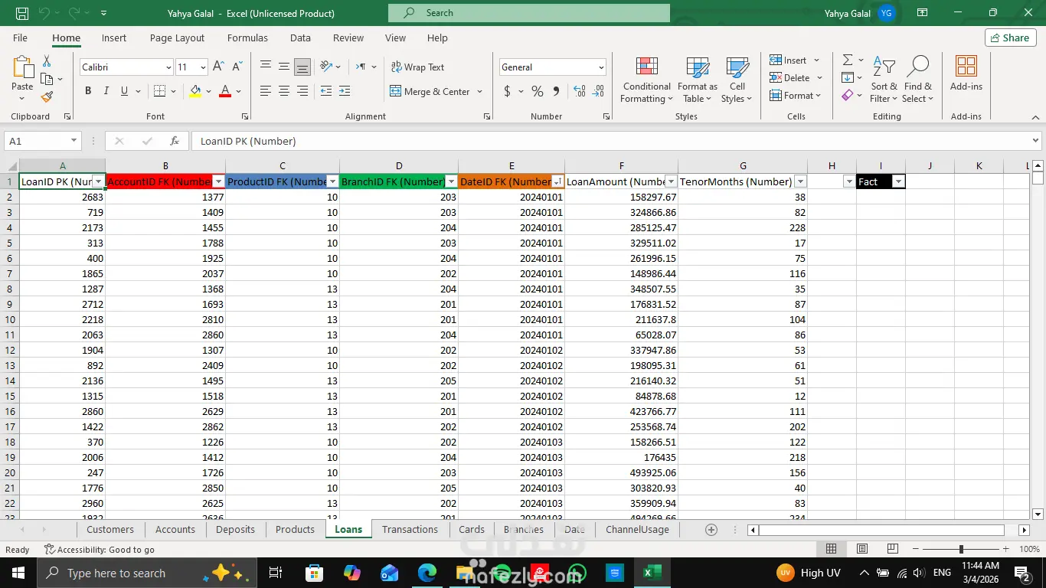Toggle Wrap Text on selected cells
1046x588 pixels.
point(417,67)
